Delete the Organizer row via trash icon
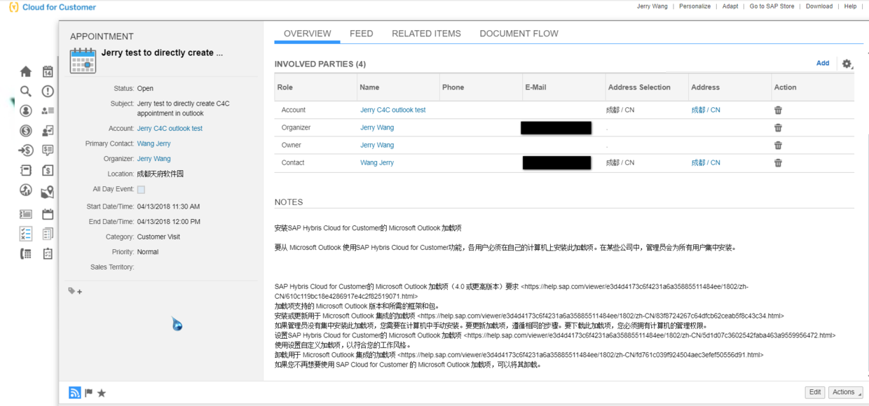869x406 pixels. [x=778, y=127]
